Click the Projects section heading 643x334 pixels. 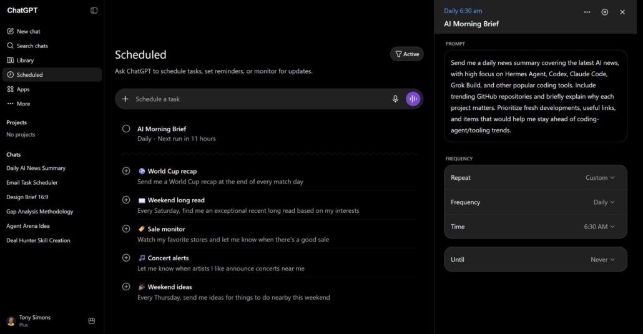[16, 122]
